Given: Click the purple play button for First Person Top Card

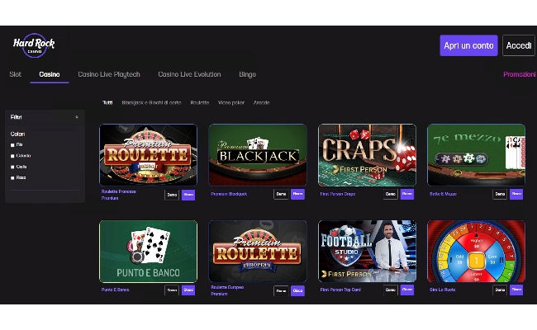Looking at the screenshot, I should (406, 290).
